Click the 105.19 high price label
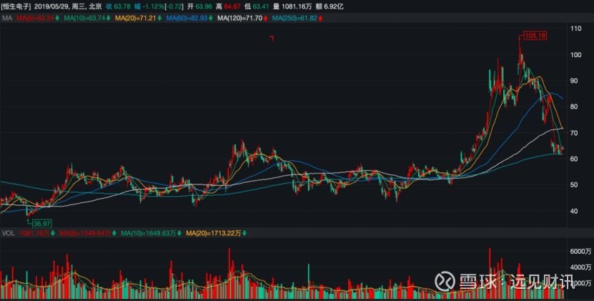The image size is (594, 301). [535, 34]
